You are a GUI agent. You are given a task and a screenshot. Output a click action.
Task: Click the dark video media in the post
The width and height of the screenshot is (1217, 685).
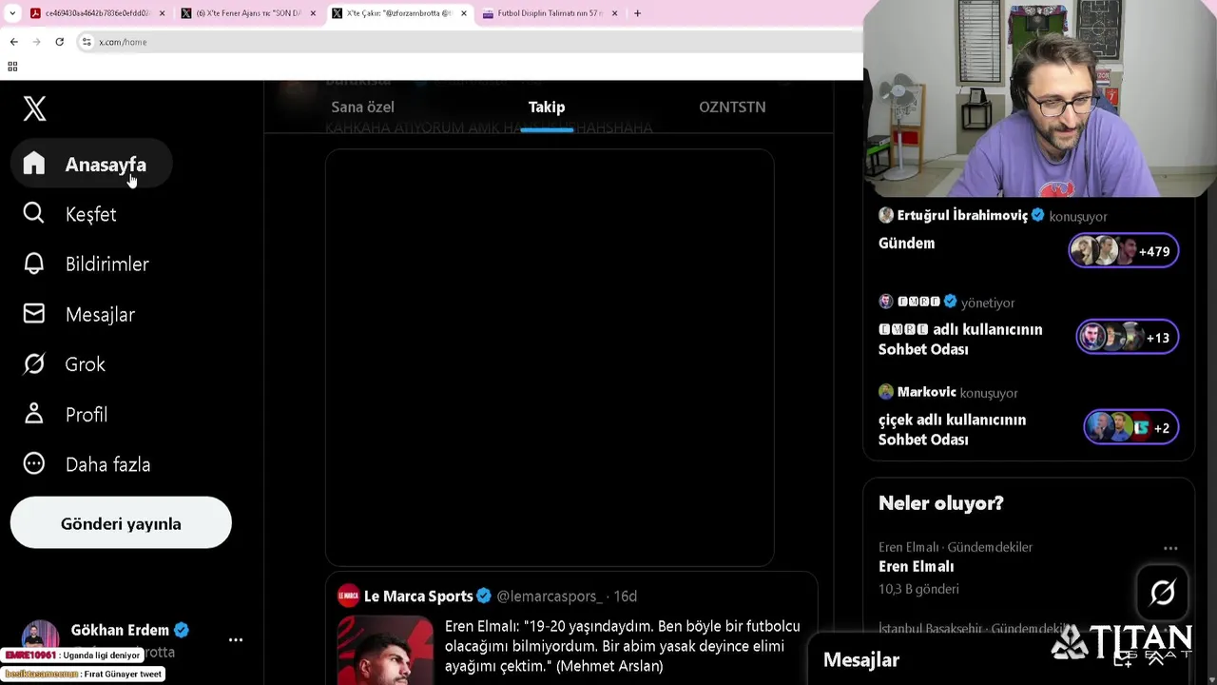click(550, 358)
